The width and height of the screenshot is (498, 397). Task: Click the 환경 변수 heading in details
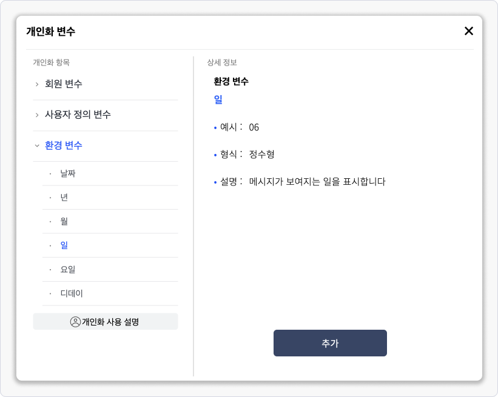pyautogui.click(x=231, y=82)
